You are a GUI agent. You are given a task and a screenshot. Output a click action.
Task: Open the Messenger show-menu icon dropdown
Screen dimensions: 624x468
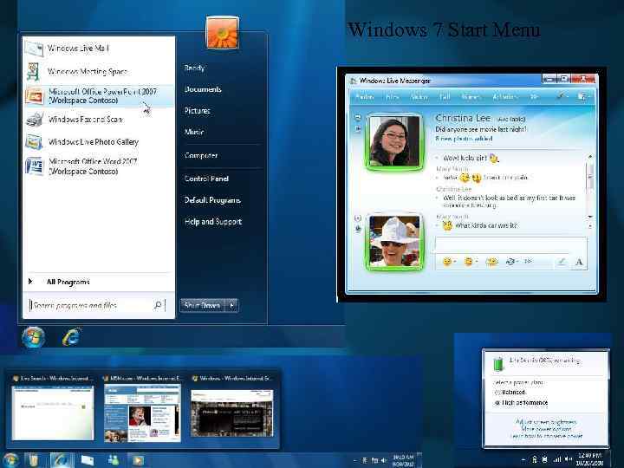click(x=583, y=96)
